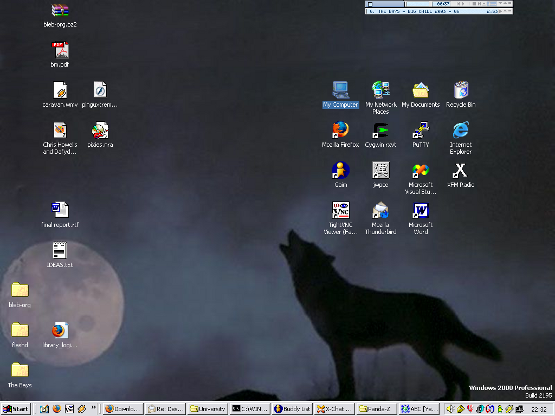Select the XFM Radio shortcut

[x=460, y=171]
